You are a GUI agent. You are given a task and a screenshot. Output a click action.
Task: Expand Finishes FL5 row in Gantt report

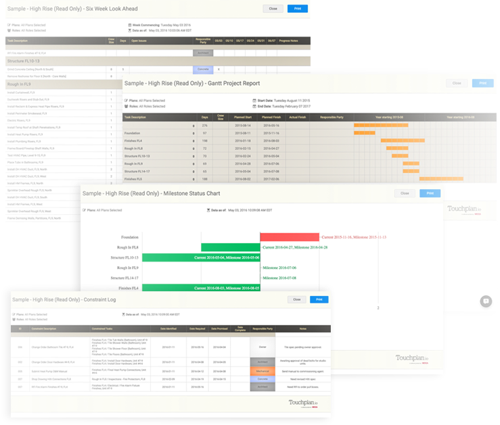194,179
